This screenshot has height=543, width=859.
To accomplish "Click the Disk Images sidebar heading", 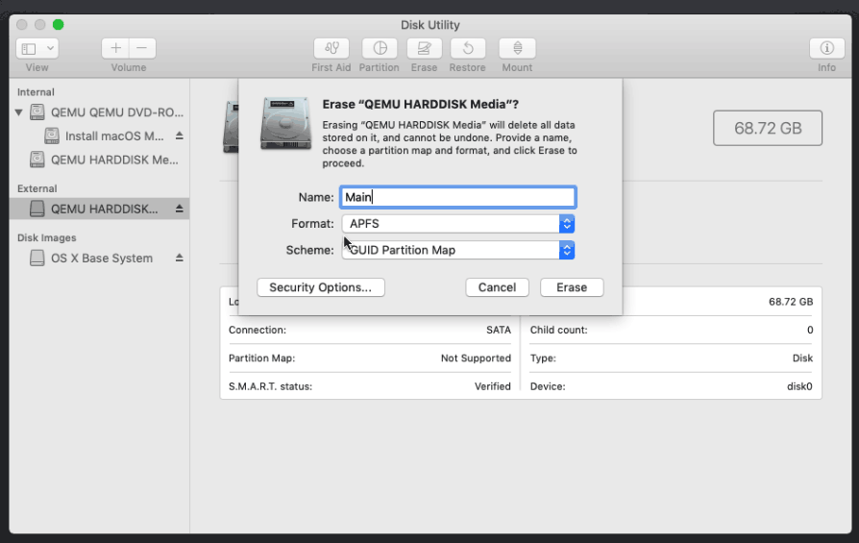I will tap(46, 237).
